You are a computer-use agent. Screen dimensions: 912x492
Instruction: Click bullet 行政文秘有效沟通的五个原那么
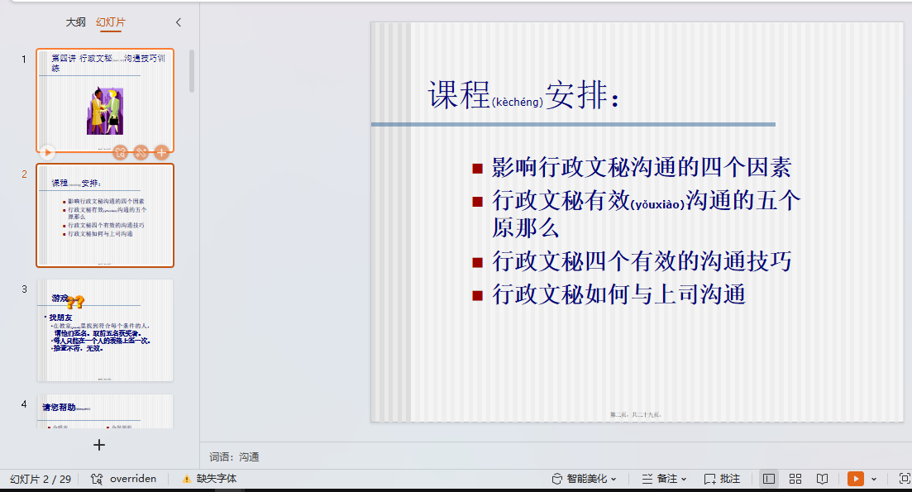pyautogui.click(x=646, y=213)
